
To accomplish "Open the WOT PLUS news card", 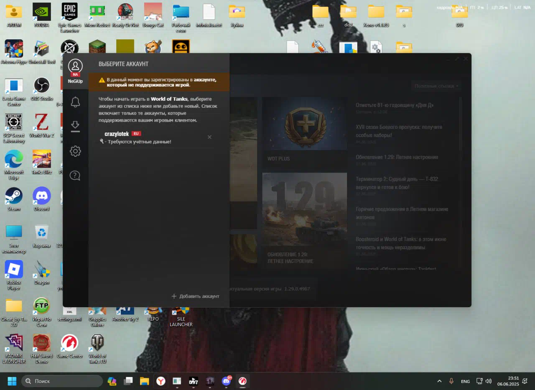I will point(304,132).
